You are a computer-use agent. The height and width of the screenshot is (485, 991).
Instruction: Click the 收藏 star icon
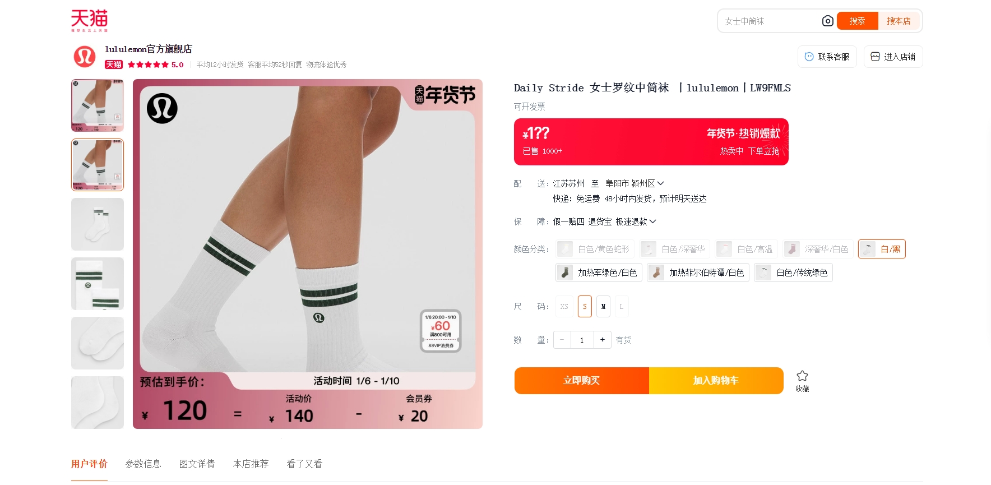click(x=802, y=376)
